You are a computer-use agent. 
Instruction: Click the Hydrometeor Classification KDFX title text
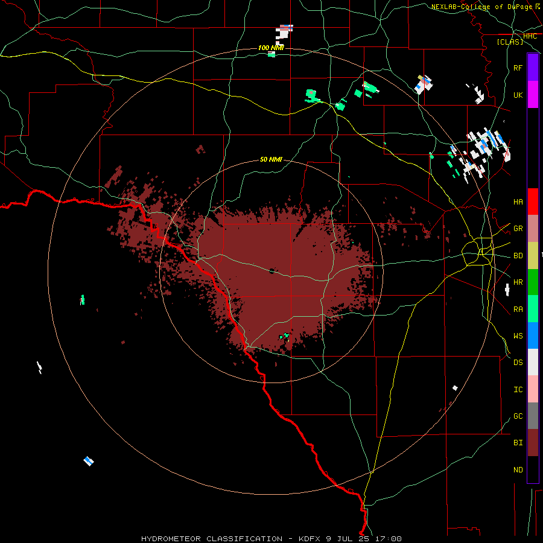pyautogui.click(x=271, y=539)
